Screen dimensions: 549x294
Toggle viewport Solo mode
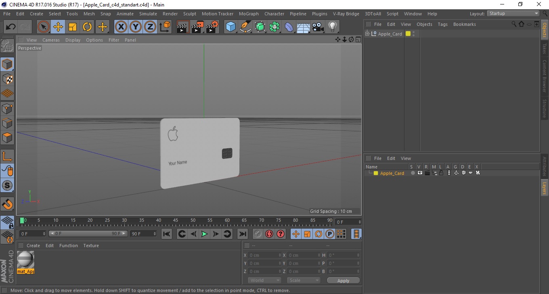(x=7, y=185)
